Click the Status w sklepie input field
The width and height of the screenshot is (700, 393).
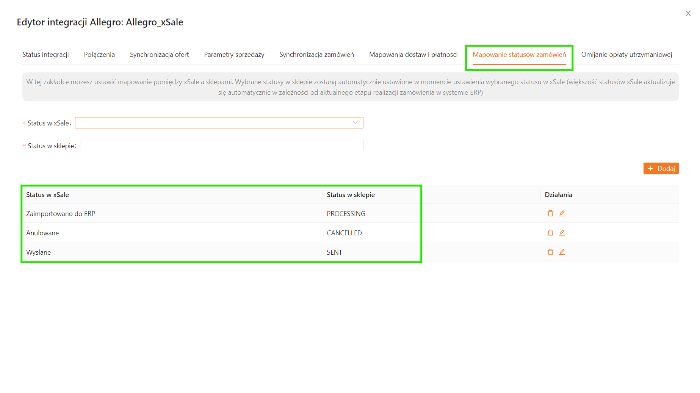[x=221, y=146]
